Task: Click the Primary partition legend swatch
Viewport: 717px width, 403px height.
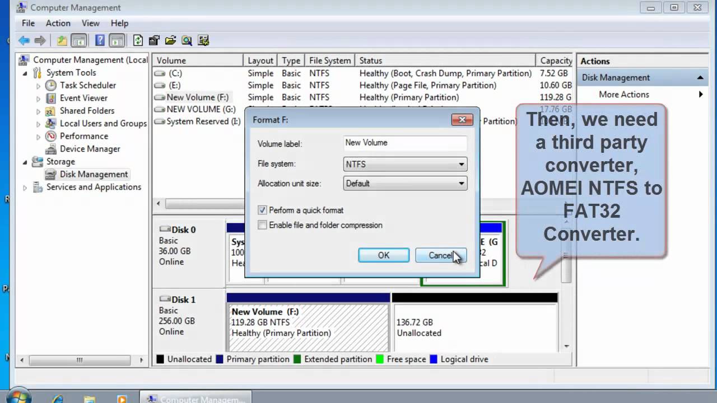Action: (220, 359)
